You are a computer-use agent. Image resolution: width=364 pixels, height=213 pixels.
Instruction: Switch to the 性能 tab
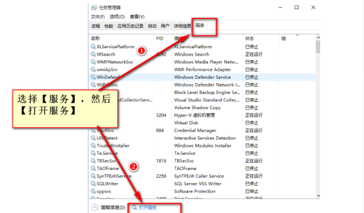[108, 26]
